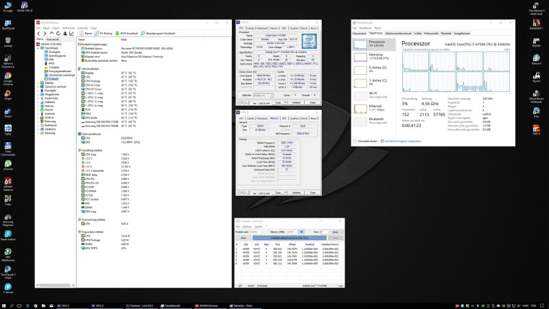The height and width of the screenshot is (309, 549).
Task: Click AIDA64 toolbar user silhouette icon
Action: [65, 33]
